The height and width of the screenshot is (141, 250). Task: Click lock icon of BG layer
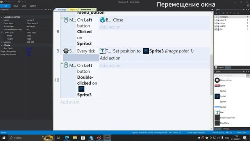[x=218, y=29]
